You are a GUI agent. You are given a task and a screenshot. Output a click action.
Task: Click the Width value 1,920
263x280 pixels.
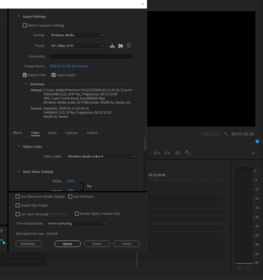pos(70,181)
